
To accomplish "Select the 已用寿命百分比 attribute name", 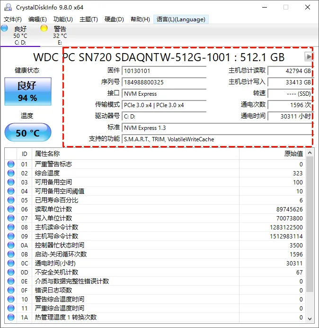I will (x=56, y=200).
